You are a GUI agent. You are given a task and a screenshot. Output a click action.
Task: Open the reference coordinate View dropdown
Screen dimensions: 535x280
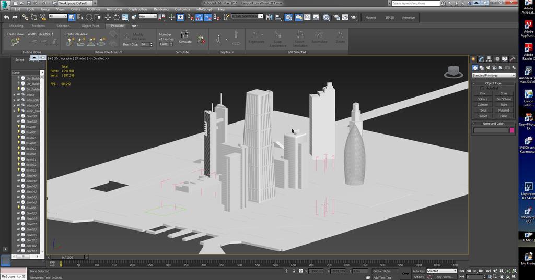pyautogui.click(x=147, y=16)
